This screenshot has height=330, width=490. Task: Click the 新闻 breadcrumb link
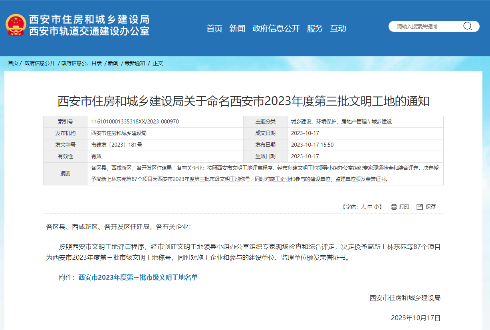113,63
